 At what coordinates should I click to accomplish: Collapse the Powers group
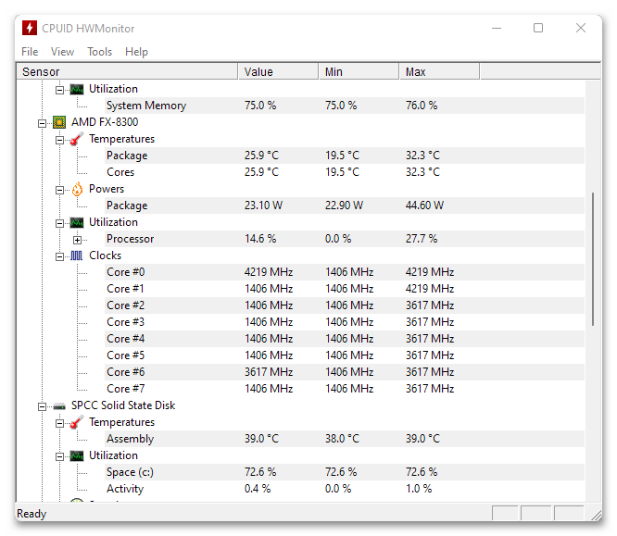coord(59,191)
